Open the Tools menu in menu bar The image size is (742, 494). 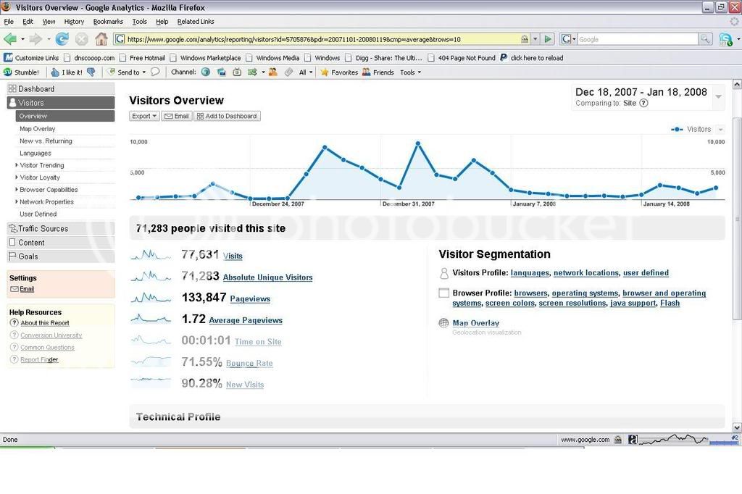pyautogui.click(x=139, y=21)
